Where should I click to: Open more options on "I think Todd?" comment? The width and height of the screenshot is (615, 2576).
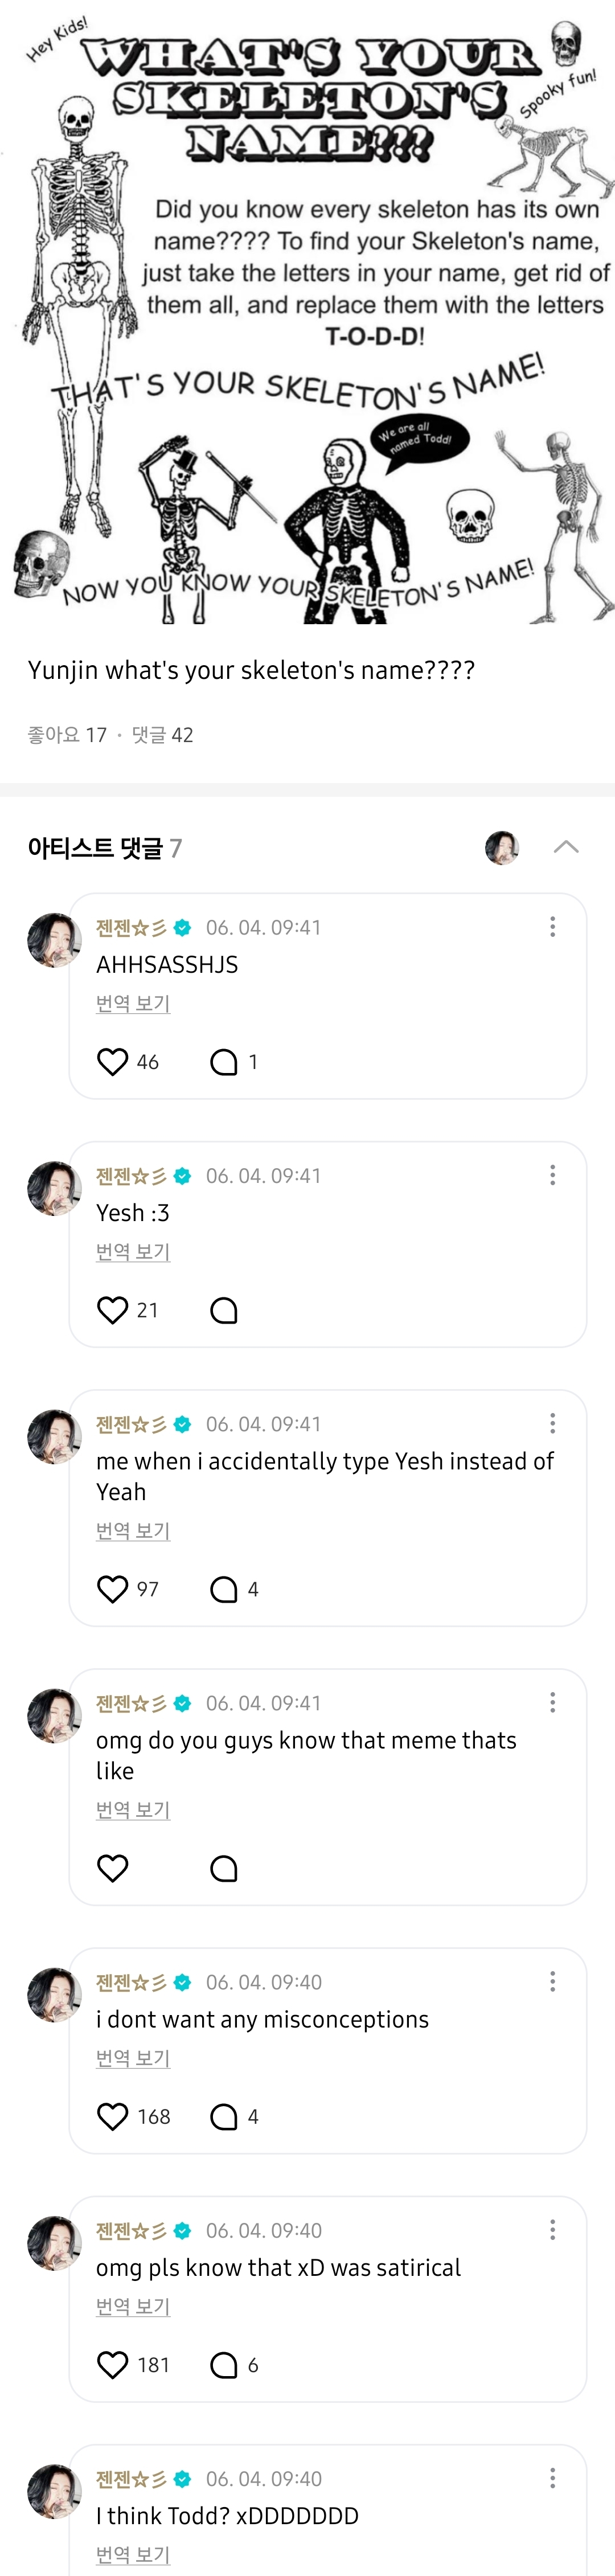click(x=552, y=2477)
